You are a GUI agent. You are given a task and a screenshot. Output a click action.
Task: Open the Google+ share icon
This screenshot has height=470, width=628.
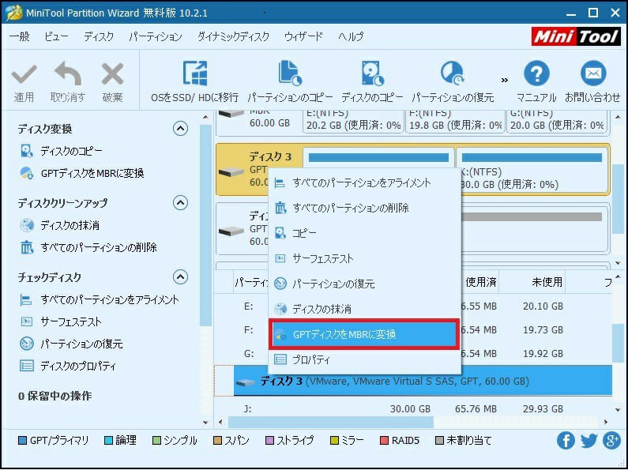tap(611, 441)
